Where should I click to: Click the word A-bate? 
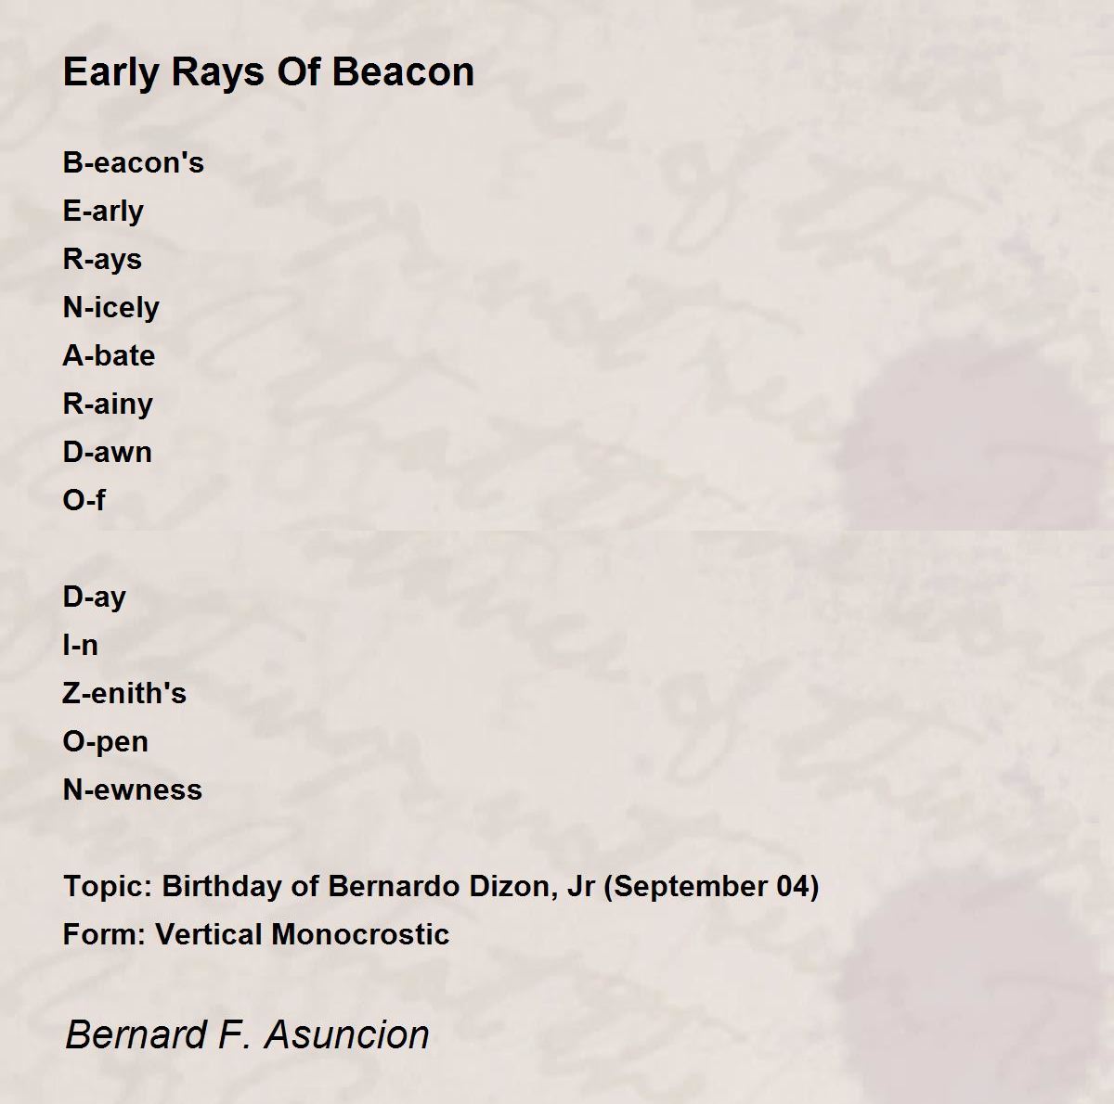[x=109, y=355]
